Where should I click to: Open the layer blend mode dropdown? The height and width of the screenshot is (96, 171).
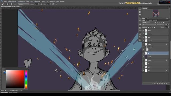pos(149,25)
